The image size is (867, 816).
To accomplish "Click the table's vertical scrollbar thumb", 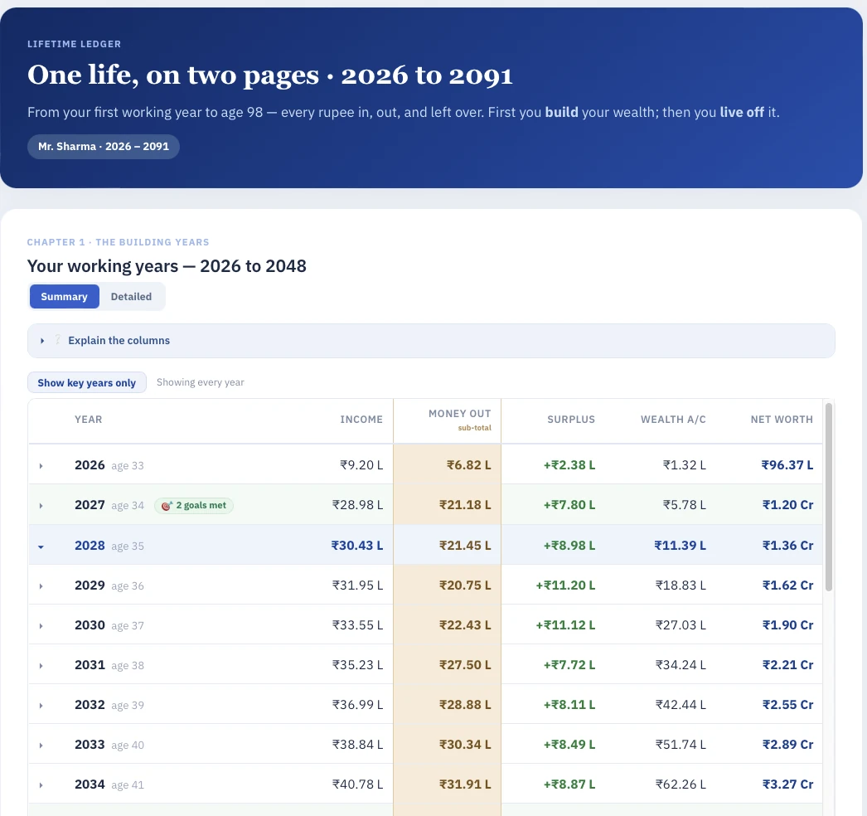I will coord(828,497).
